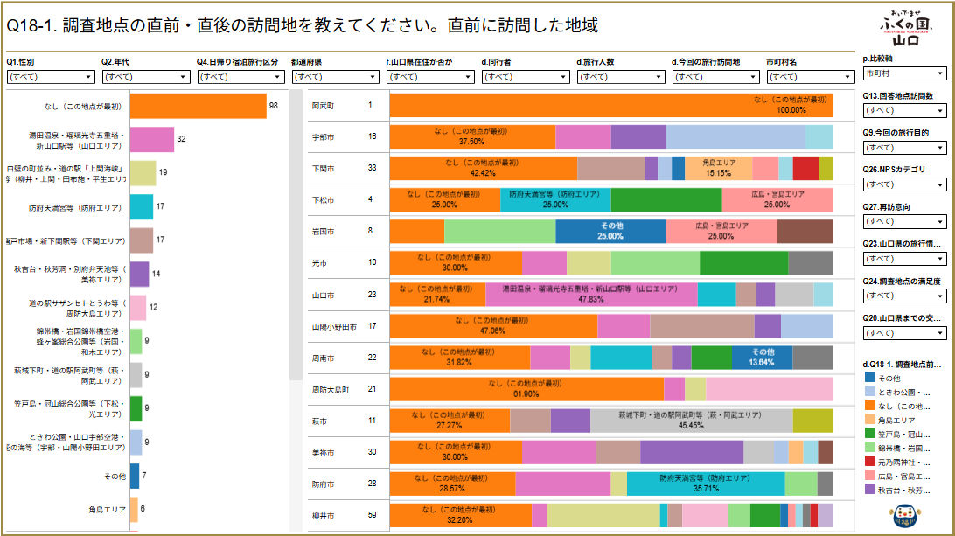The image size is (955, 536).
Task: Click the pink bar with value 32
Action: click(152, 139)
